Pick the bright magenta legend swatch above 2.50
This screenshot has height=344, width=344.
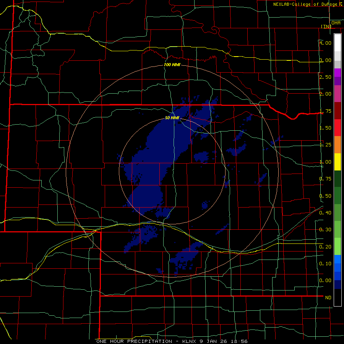point(338,73)
